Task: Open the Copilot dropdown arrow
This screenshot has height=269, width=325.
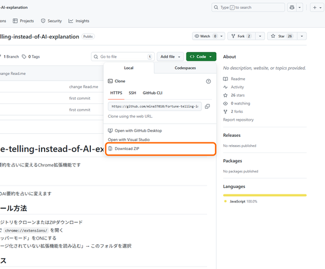Action: (300, 7)
